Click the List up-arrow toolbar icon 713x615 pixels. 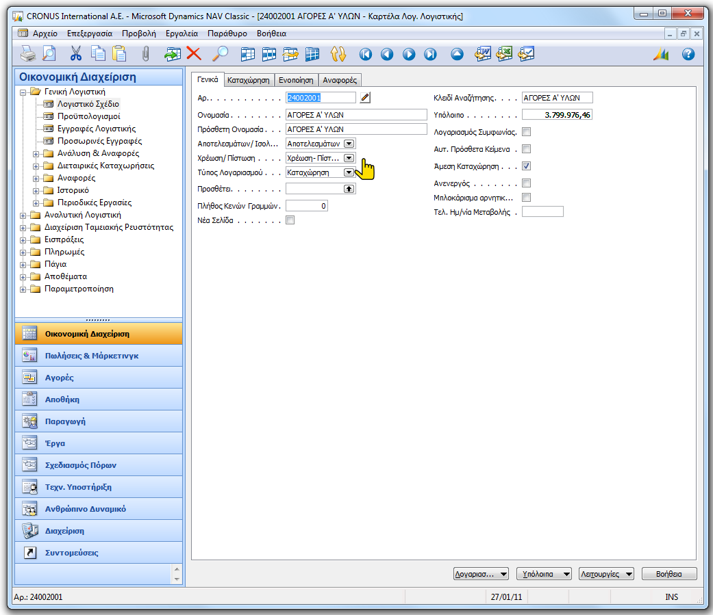click(457, 55)
